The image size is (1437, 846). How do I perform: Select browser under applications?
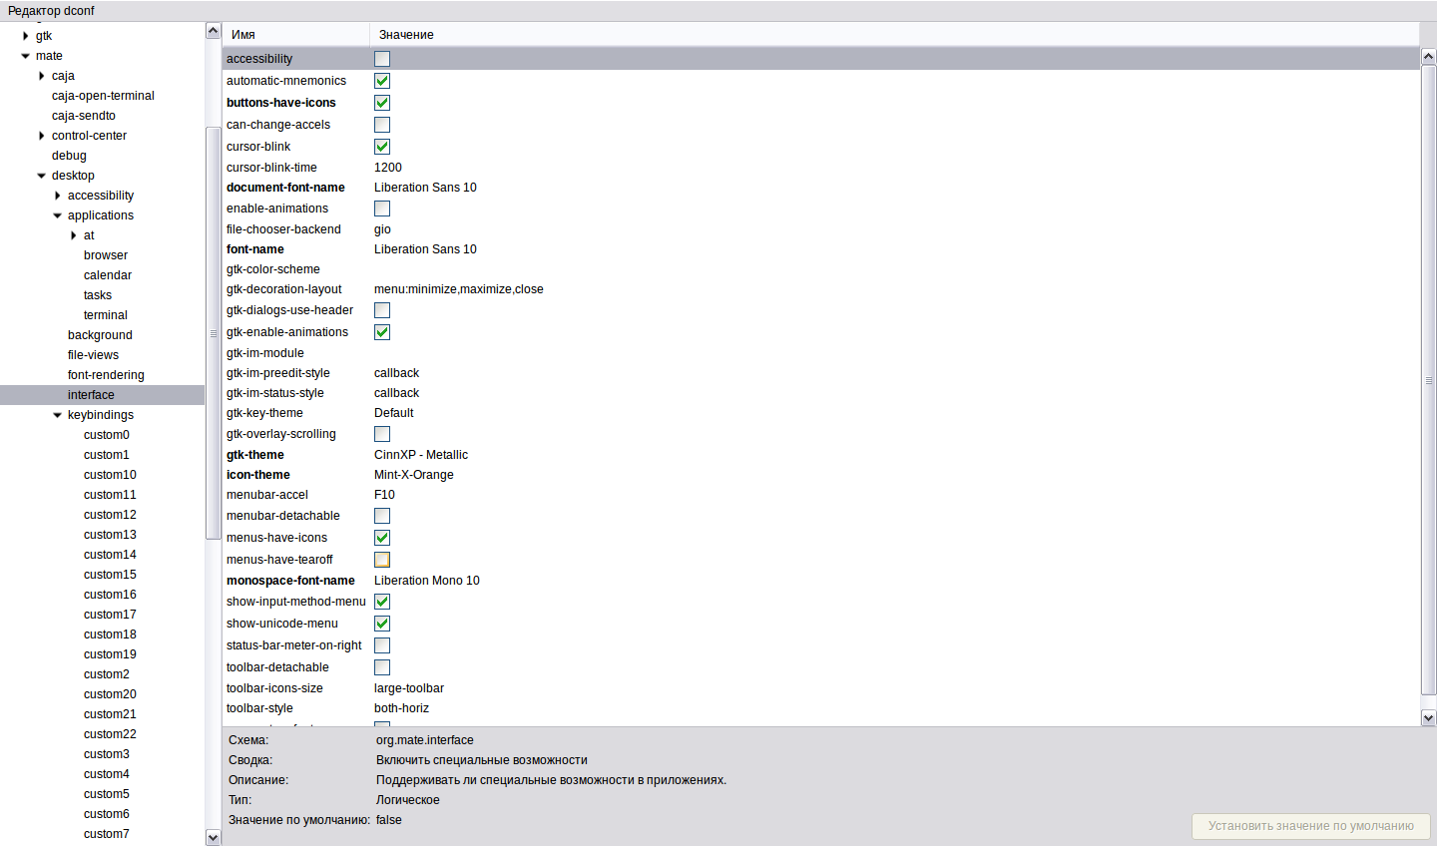[106, 255]
